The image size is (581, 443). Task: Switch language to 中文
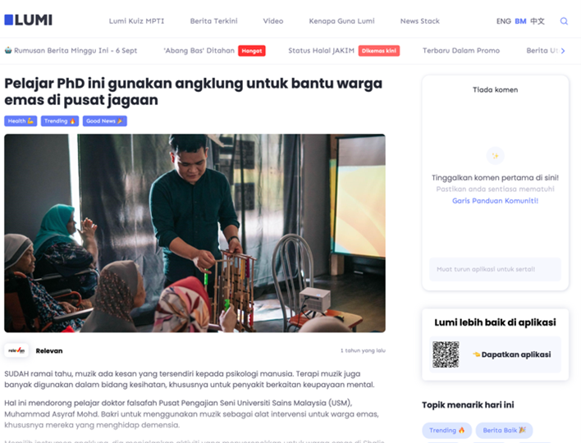point(538,21)
